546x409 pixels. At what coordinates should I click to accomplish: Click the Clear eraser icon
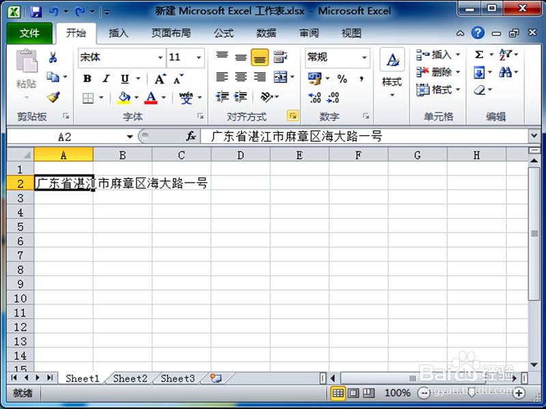coord(480,90)
